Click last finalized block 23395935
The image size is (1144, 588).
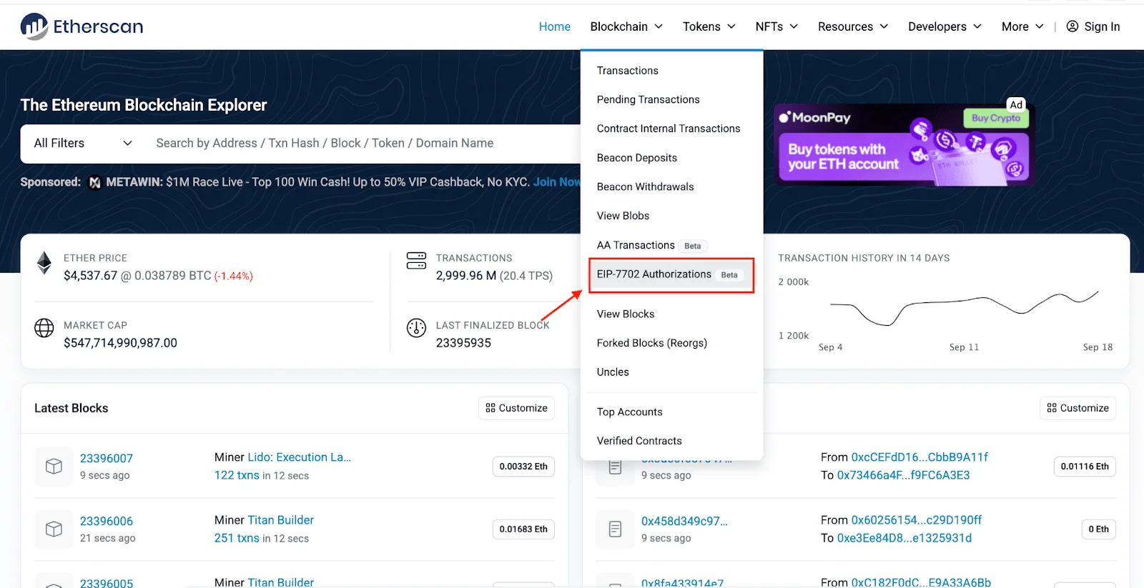tap(463, 343)
